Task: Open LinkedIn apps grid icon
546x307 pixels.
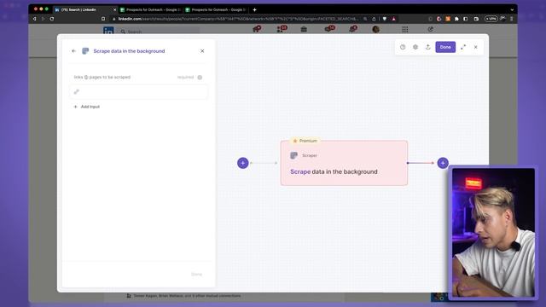Action: coord(405,29)
